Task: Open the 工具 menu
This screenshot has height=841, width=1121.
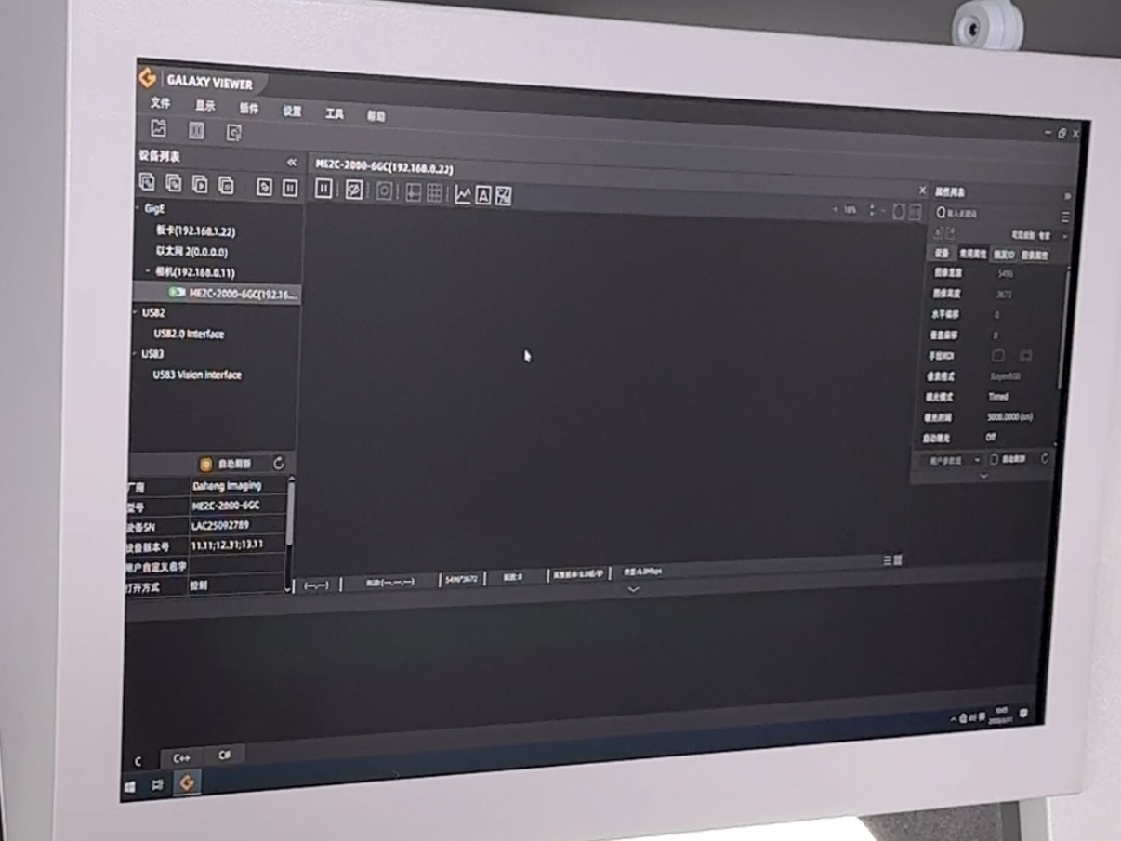Action: click(x=334, y=113)
